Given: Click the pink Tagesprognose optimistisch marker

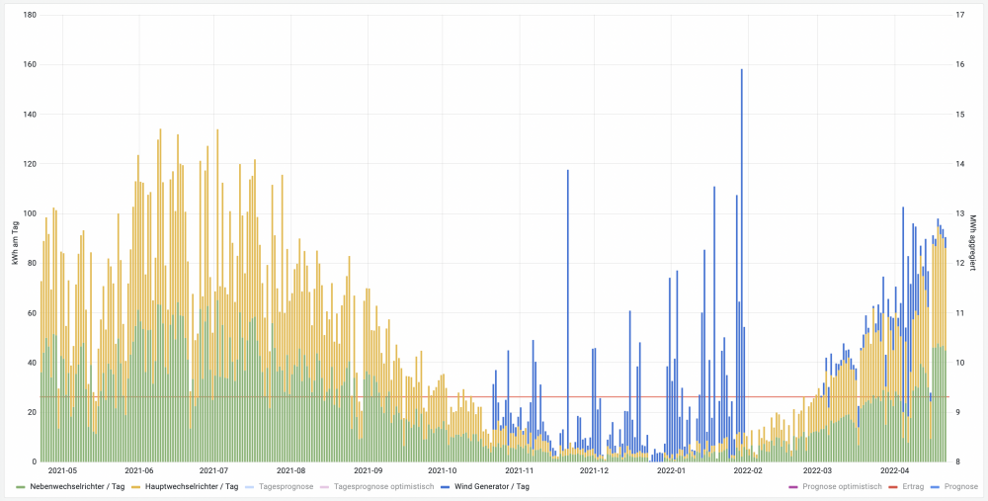Looking at the screenshot, I should click(326, 487).
